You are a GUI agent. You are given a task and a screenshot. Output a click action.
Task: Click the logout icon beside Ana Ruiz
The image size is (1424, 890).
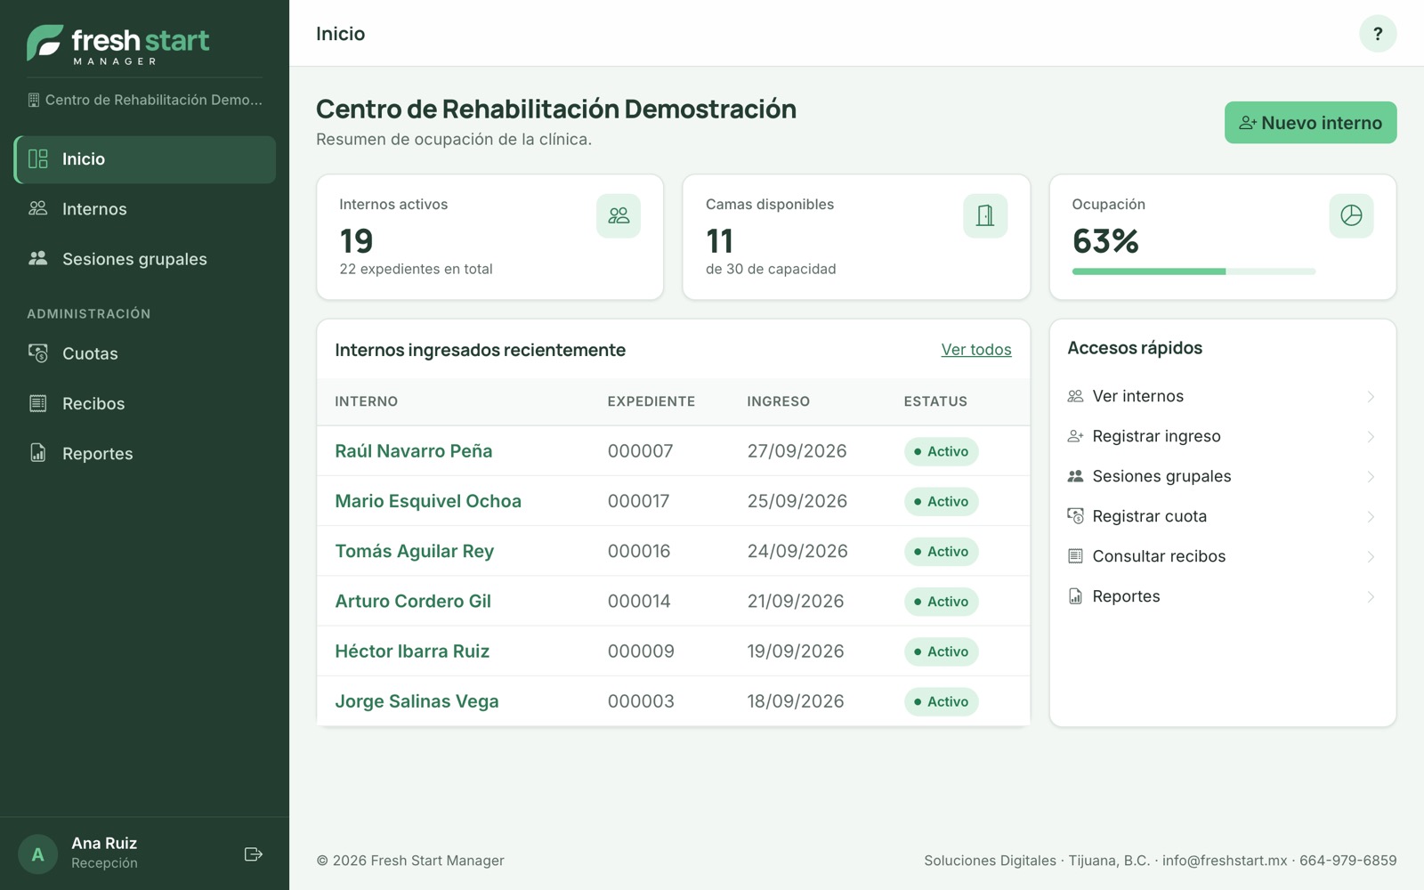tap(254, 854)
